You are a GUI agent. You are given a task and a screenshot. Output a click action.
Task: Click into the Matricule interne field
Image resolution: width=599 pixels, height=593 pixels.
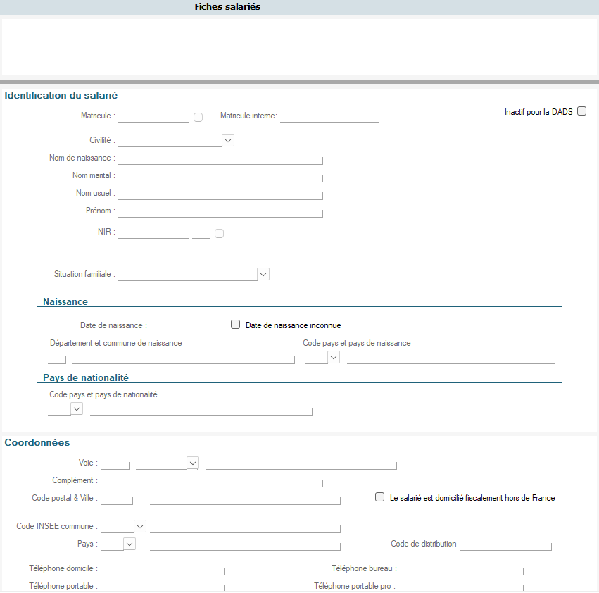click(329, 117)
